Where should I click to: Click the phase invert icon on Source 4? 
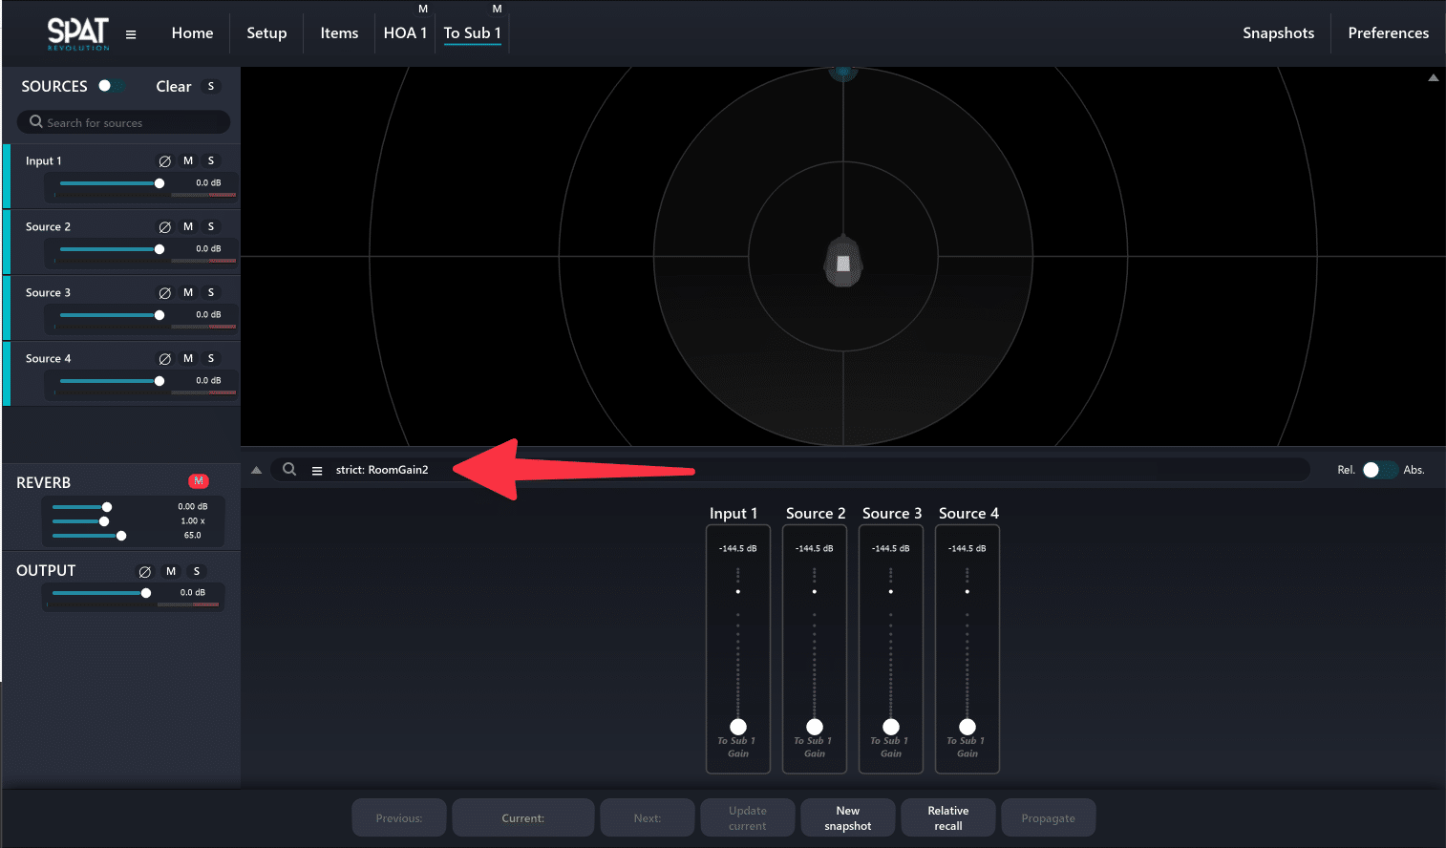[x=164, y=359]
